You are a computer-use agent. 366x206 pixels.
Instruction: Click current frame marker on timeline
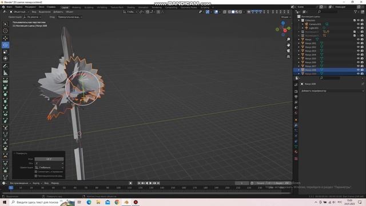[11, 188]
